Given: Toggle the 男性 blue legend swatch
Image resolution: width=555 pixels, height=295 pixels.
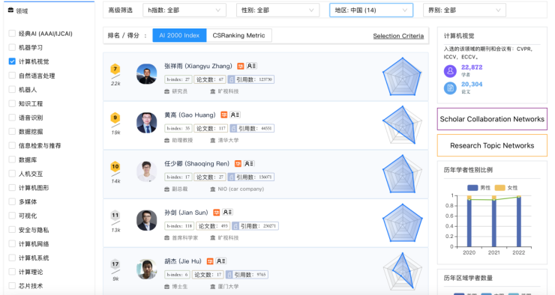Looking at the screenshot, I should (x=472, y=188).
